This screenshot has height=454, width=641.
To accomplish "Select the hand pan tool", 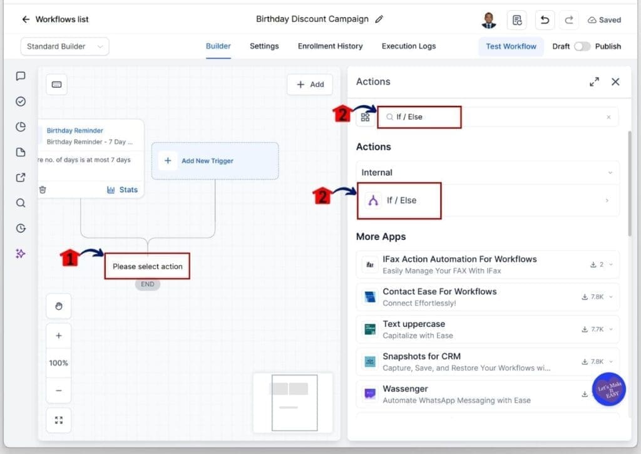I will pos(59,306).
